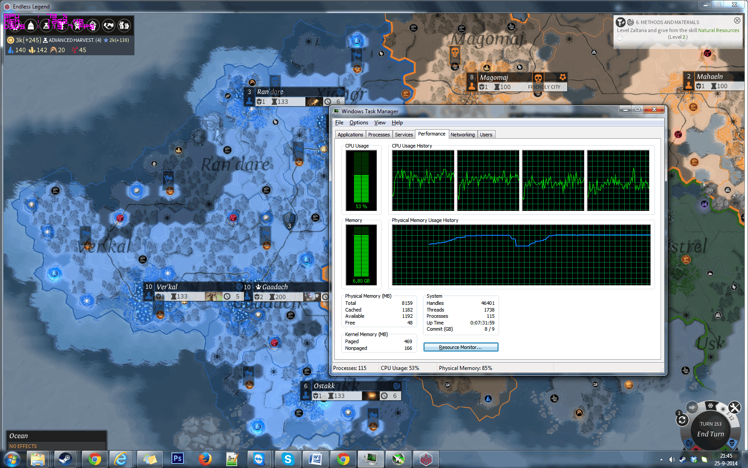The width and height of the screenshot is (748, 468).
Task: Click the Processes: 115 status bar text
Action: pos(350,368)
